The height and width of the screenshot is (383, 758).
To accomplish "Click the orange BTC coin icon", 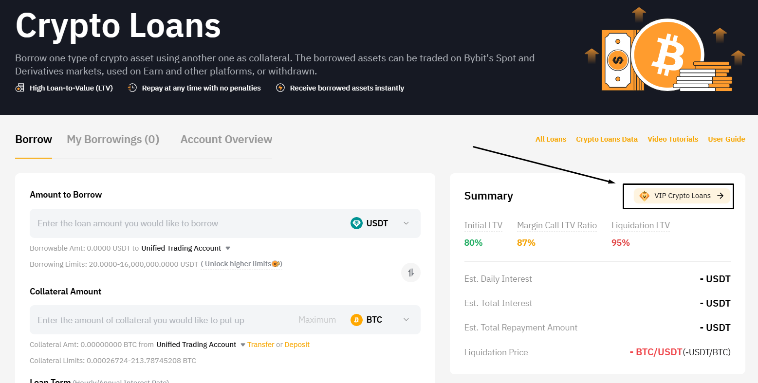I will point(356,320).
